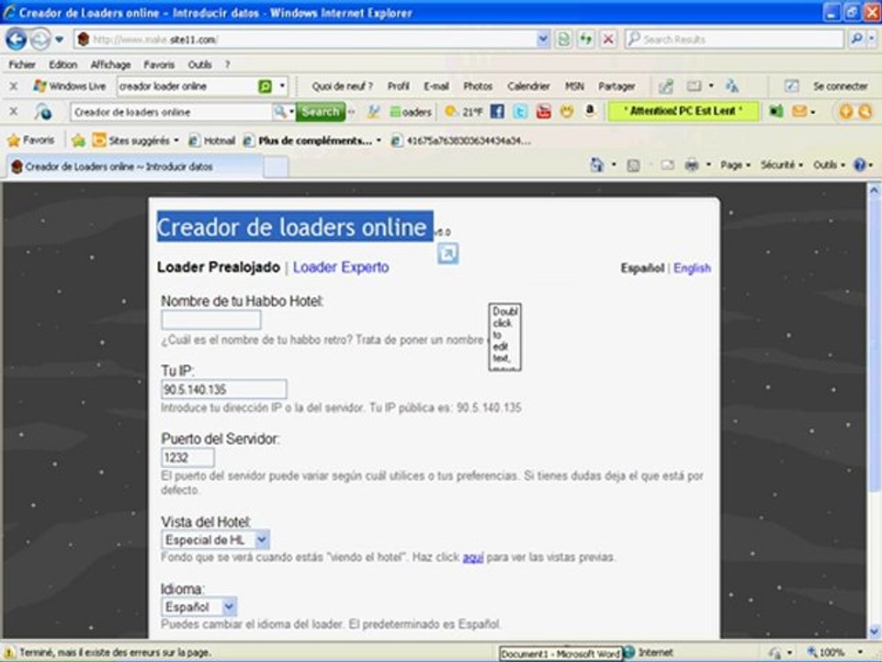Open the Page dropdown in command bar
The image size is (882, 662).
735,165
